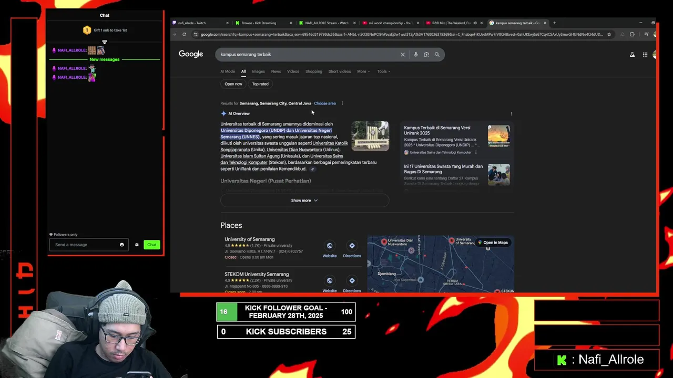673x378 pixels.
Task: Click the gold rank 1 badge
Action: coord(87,30)
